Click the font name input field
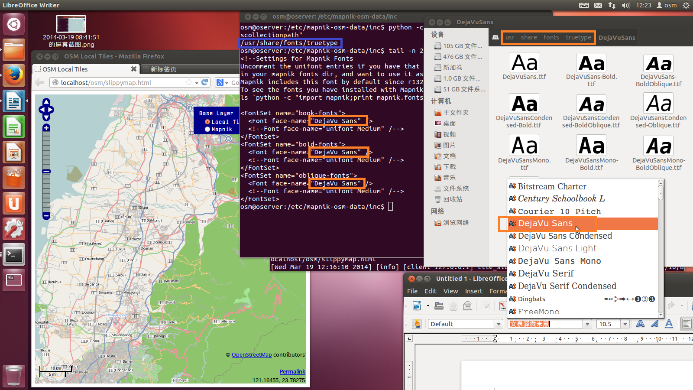Viewport: 693px width, 390px height. click(x=546, y=324)
